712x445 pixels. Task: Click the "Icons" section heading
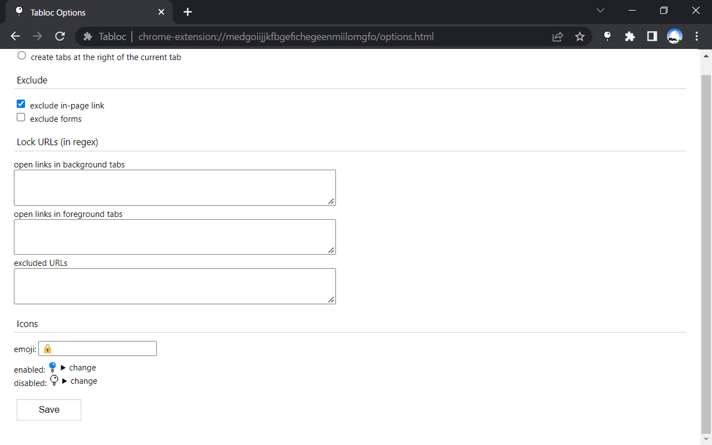(x=27, y=324)
